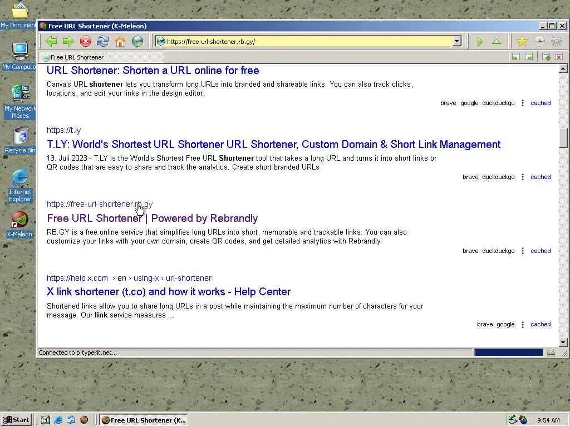The height and width of the screenshot is (427, 570).
Task: Open more options dots for X link shortener result
Action: pos(522,325)
